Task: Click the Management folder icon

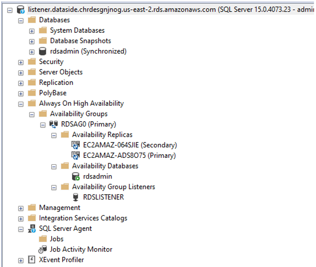Action: click(32, 208)
